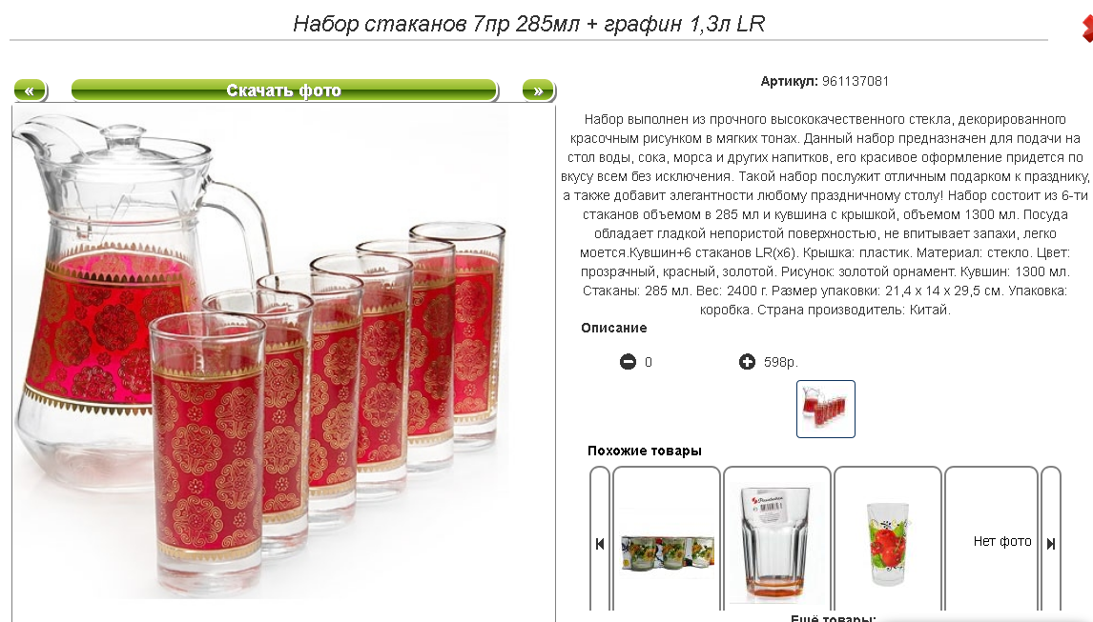Click the previous photo « arrow button
This screenshot has width=1093, height=622.
coord(30,90)
